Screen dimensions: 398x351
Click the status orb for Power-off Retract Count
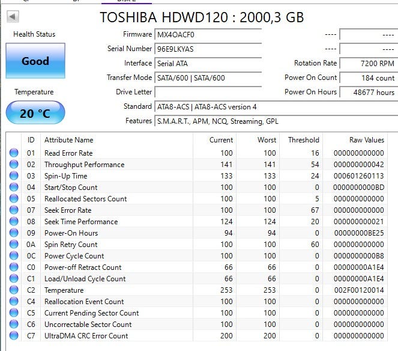click(x=14, y=267)
